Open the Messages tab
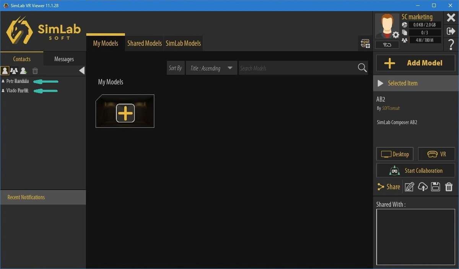This screenshot has height=269, width=459. click(64, 59)
